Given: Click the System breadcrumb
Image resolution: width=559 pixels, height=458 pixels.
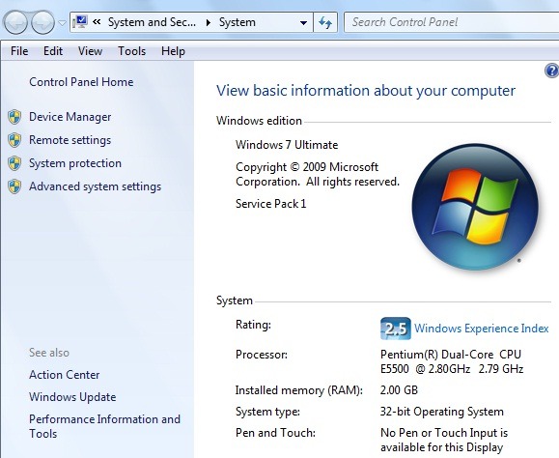Looking at the screenshot, I should click(238, 22).
